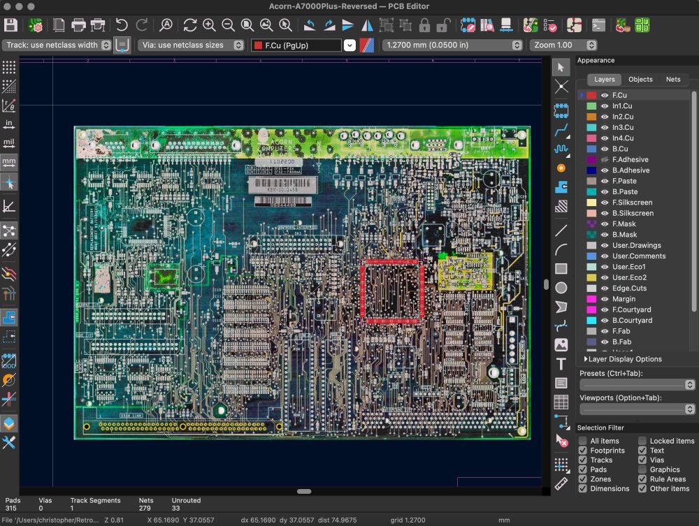Select the User.Drawings layer row

click(x=633, y=245)
